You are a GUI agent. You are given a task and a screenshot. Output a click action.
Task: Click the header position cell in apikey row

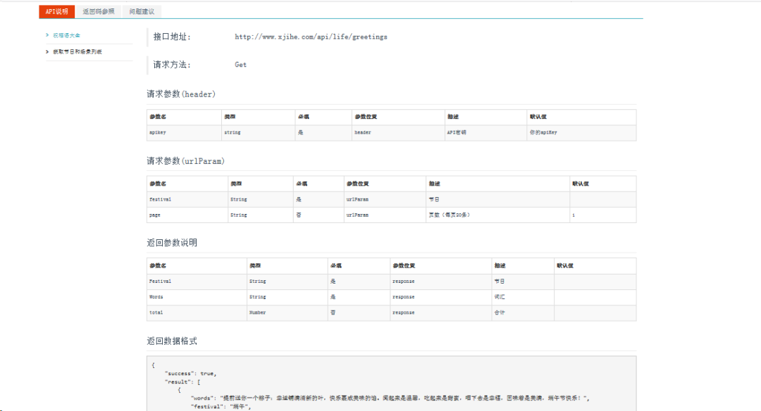pos(398,133)
